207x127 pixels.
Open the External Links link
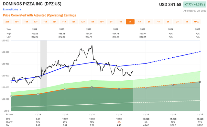click(x=11, y=9)
